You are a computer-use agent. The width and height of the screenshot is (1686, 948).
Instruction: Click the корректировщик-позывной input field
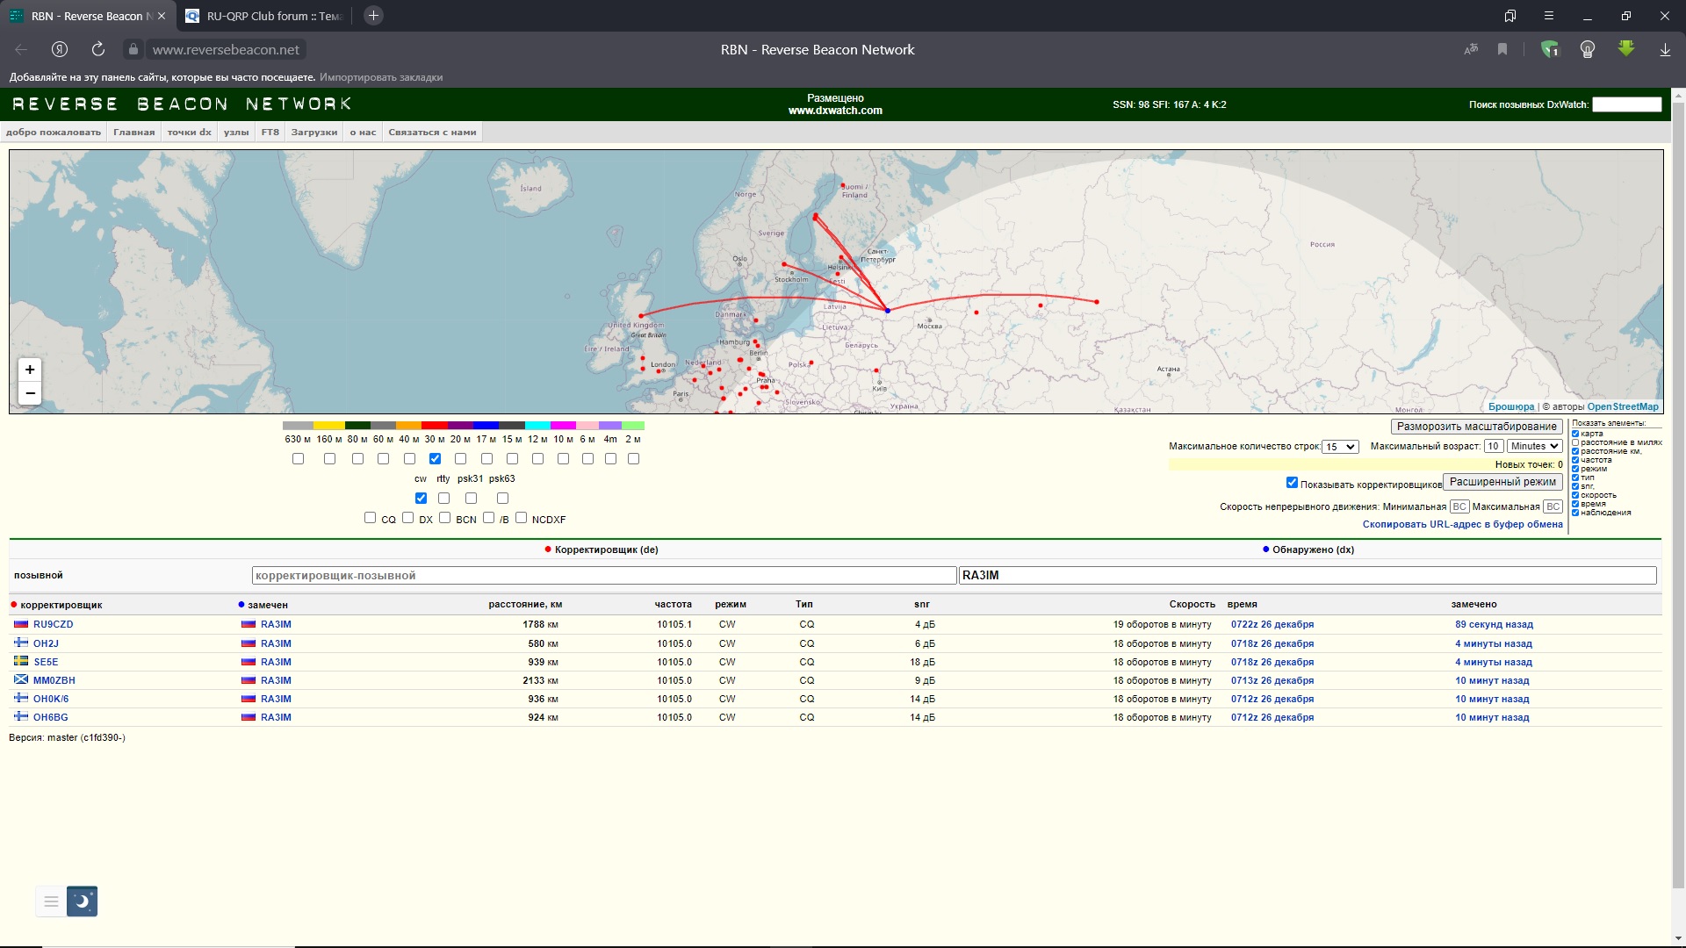coord(603,576)
